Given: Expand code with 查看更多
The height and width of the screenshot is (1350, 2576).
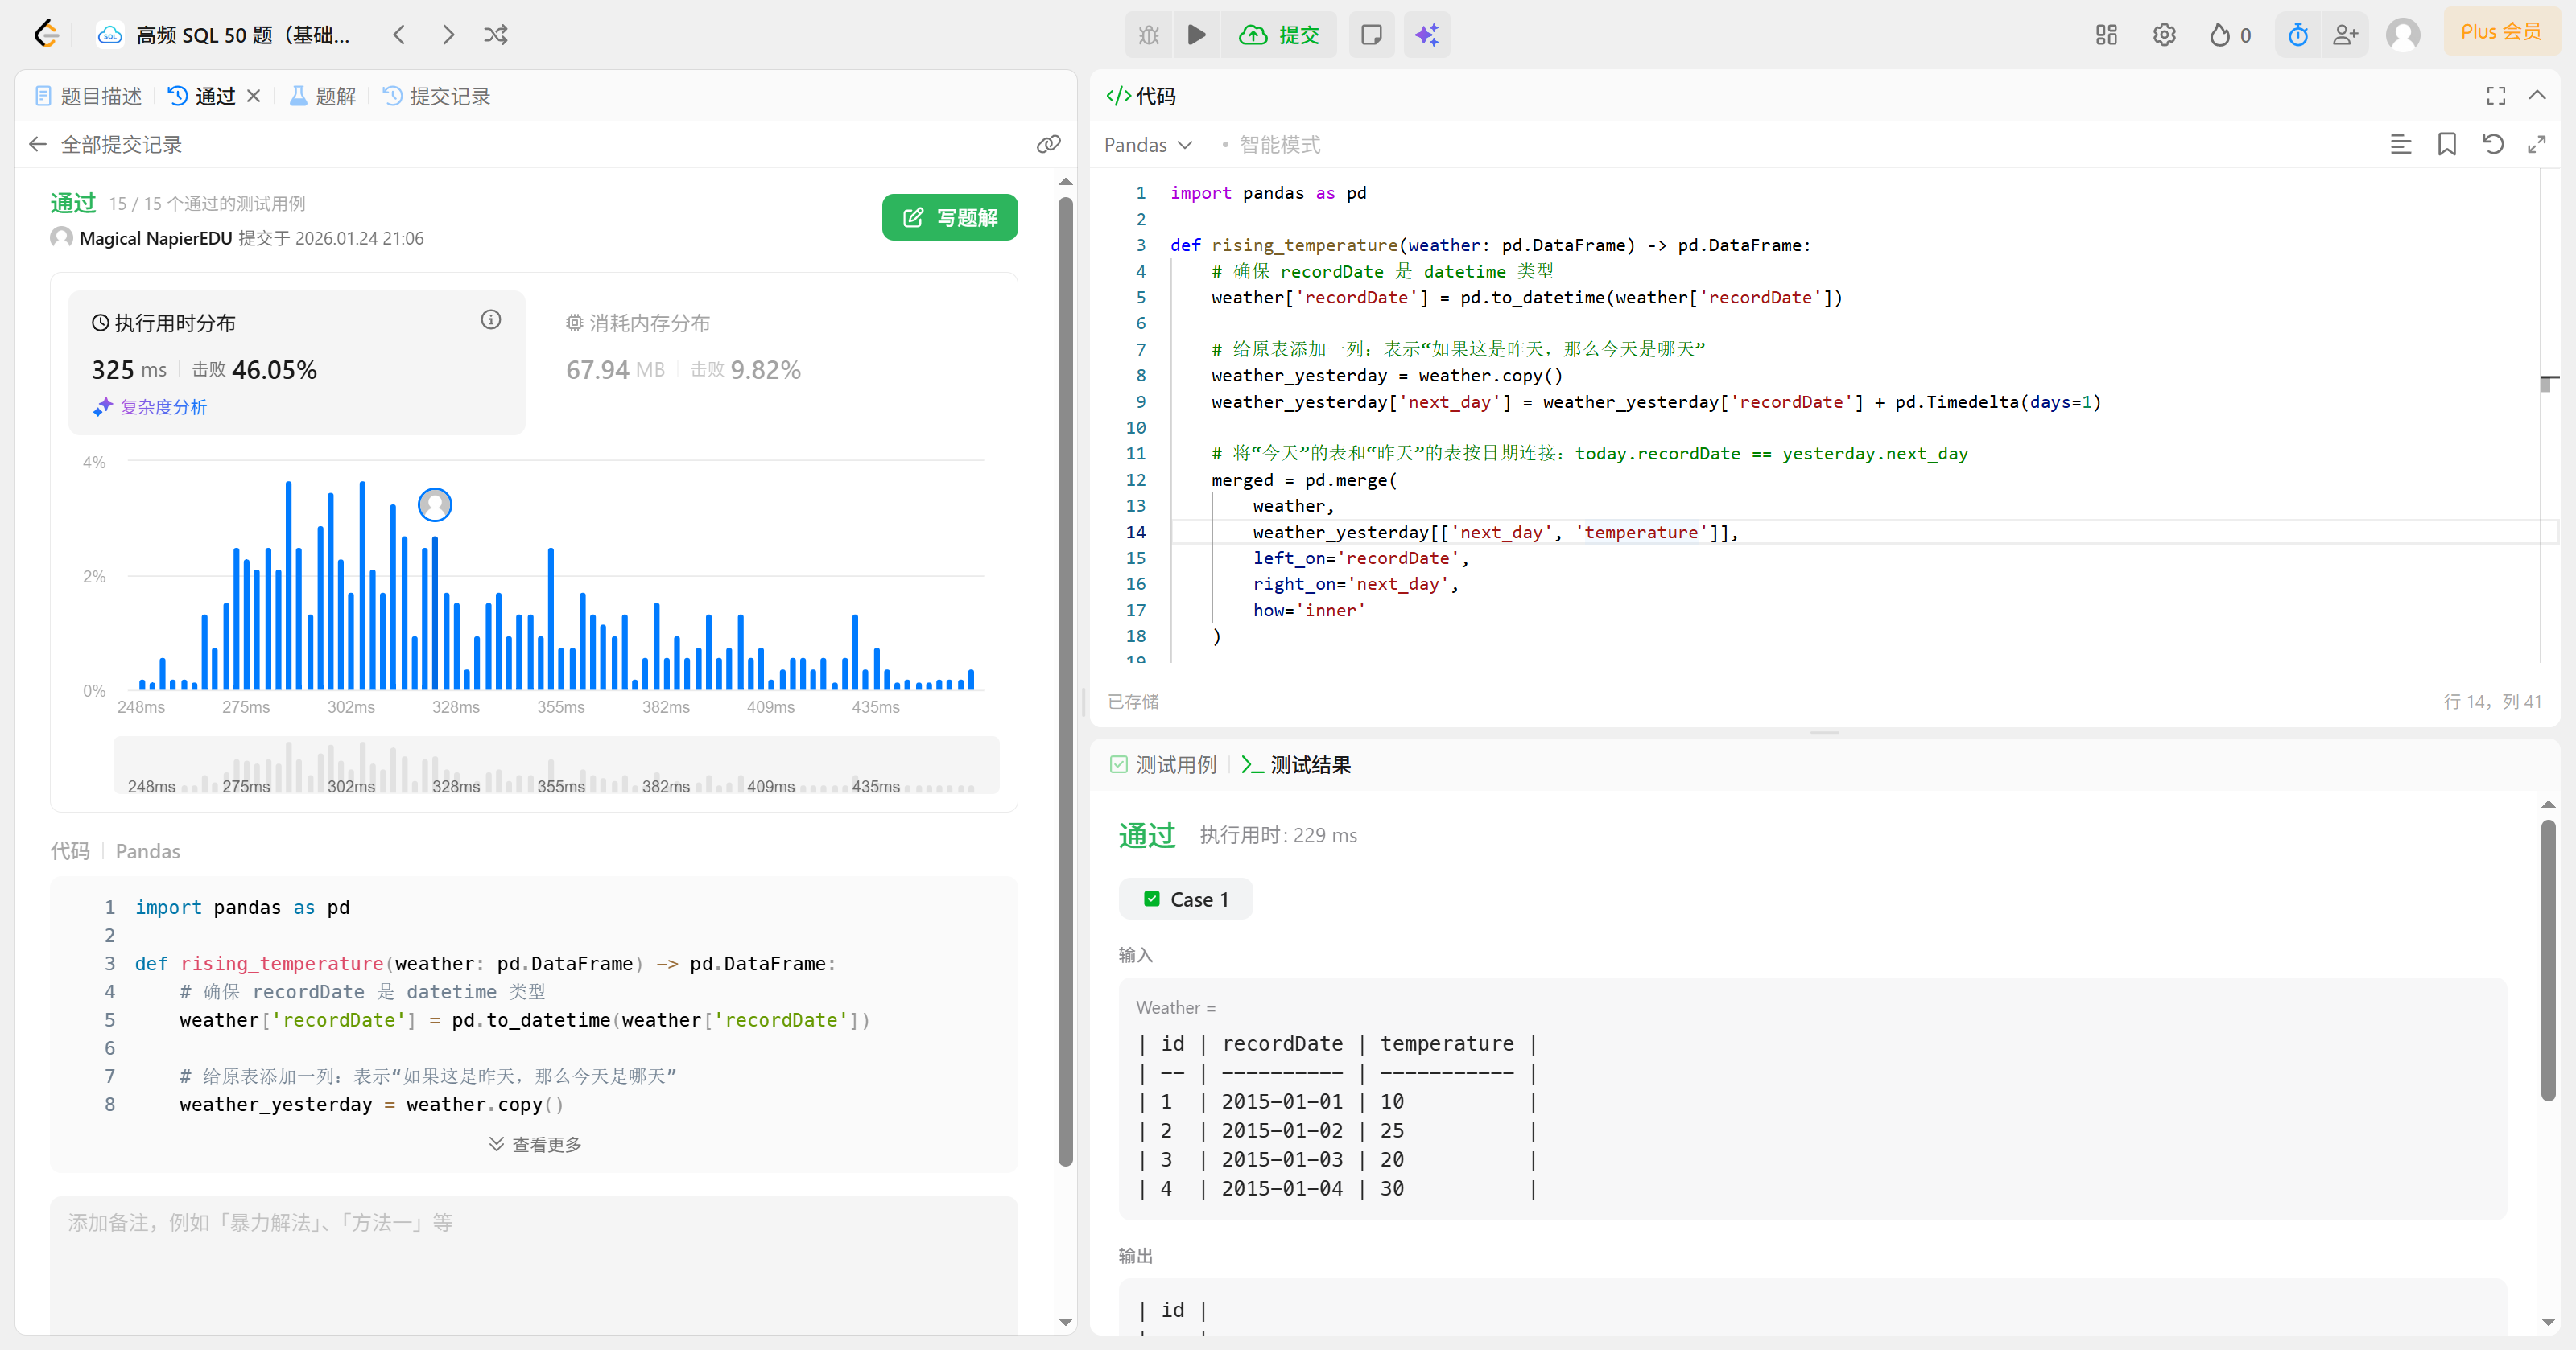Looking at the screenshot, I should click(x=535, y=1144).
